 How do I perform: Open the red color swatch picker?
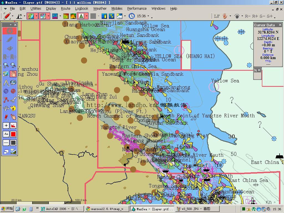[13, 134]
